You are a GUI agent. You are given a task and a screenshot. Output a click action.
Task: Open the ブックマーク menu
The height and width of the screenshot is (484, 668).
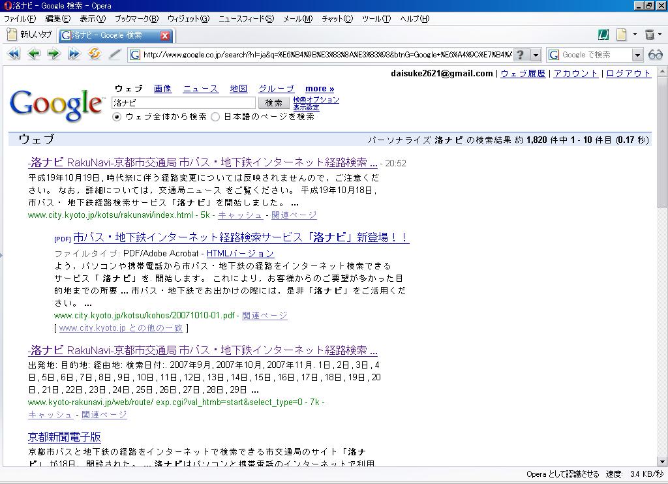click(x=137, y=19)
